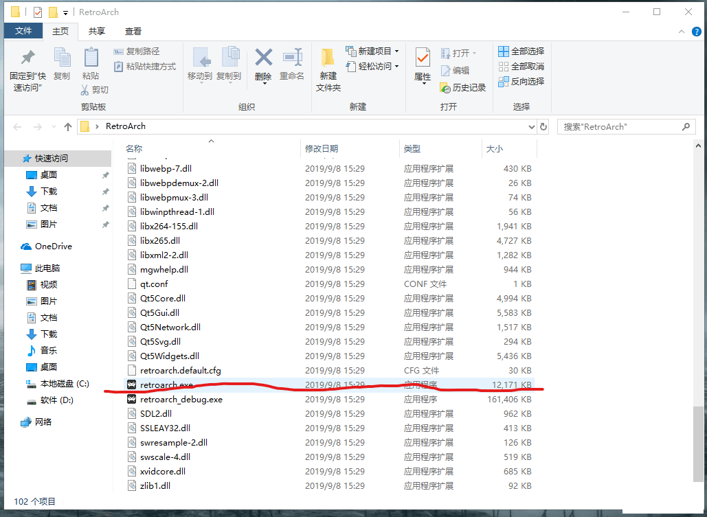Click the 复制 (Copy) ribbon icon
Image resolution: width=707 pixels, height=517 pixels.
point(62,64)
